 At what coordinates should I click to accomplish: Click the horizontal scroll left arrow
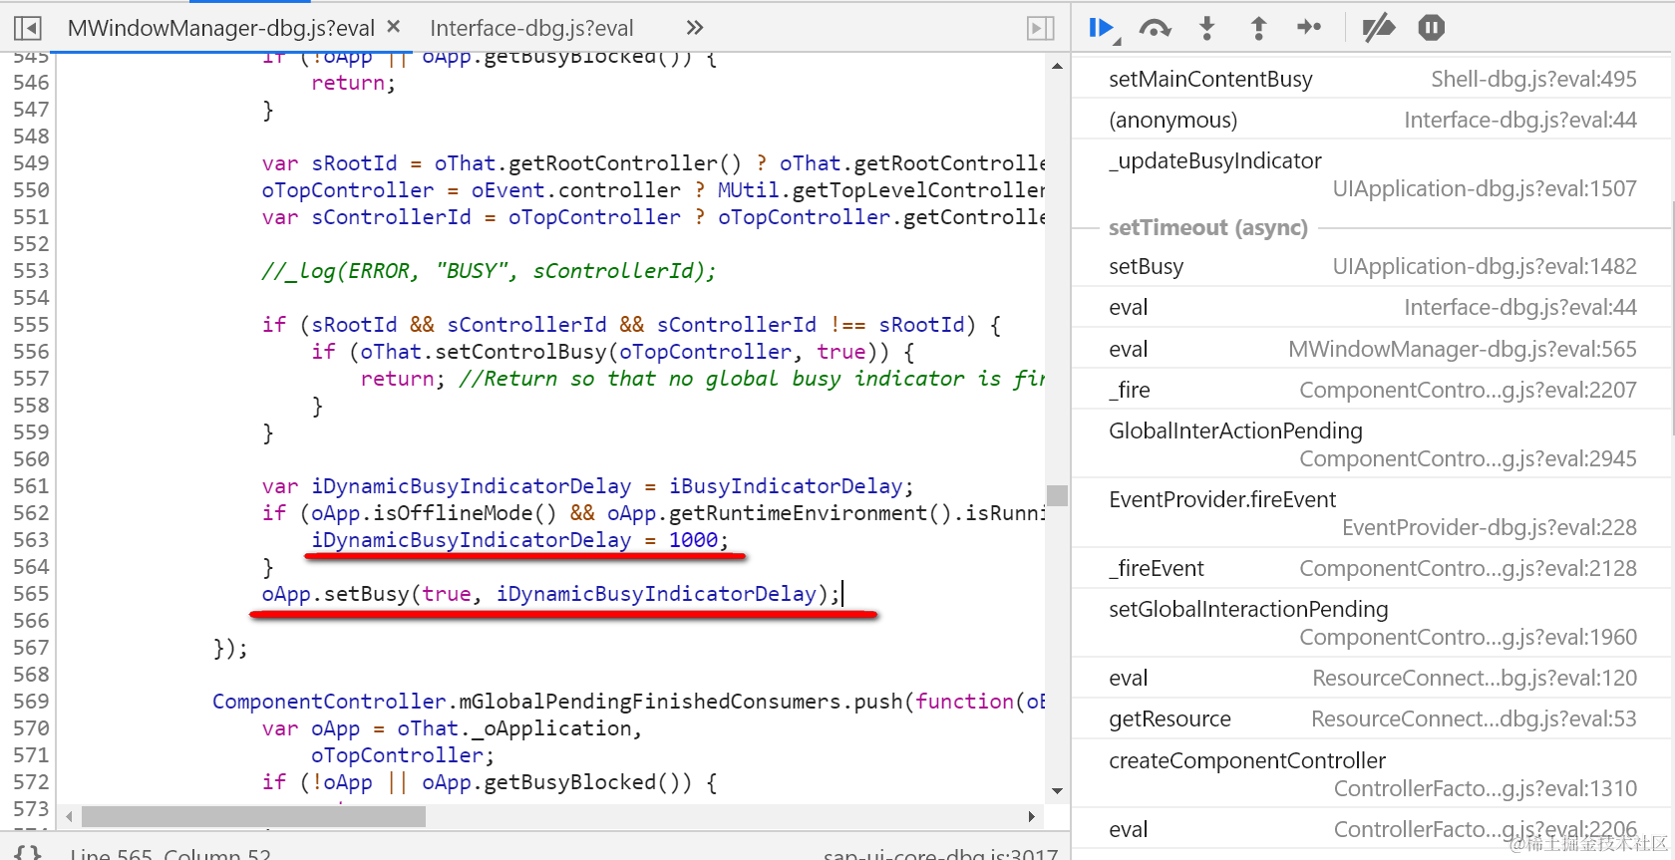click(69, 817)
